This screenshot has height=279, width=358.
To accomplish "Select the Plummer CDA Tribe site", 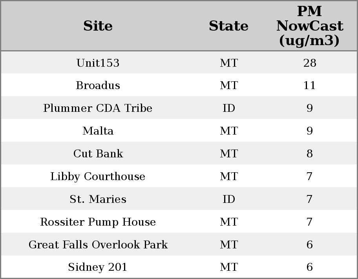I will [98, 108].
